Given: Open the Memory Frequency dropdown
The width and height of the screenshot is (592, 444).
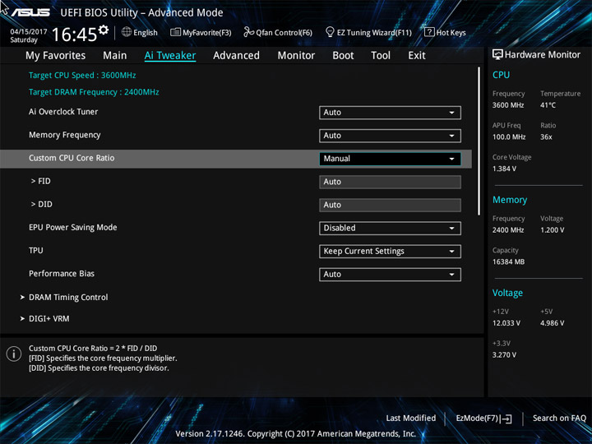Looking at the screenshot, I should [x=390, y=136].
